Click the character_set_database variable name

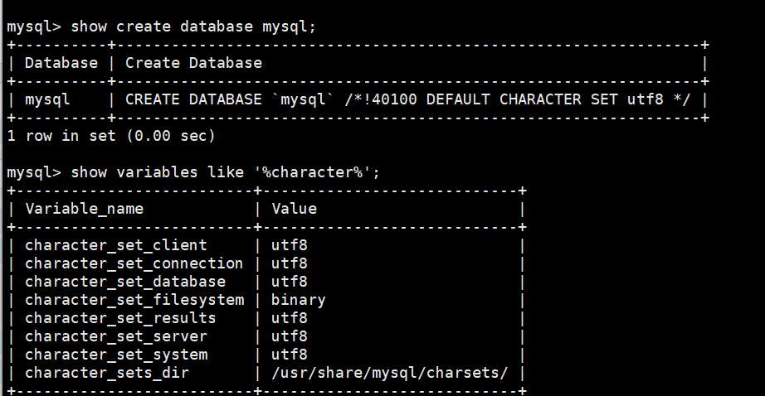[x=125, y=282]
